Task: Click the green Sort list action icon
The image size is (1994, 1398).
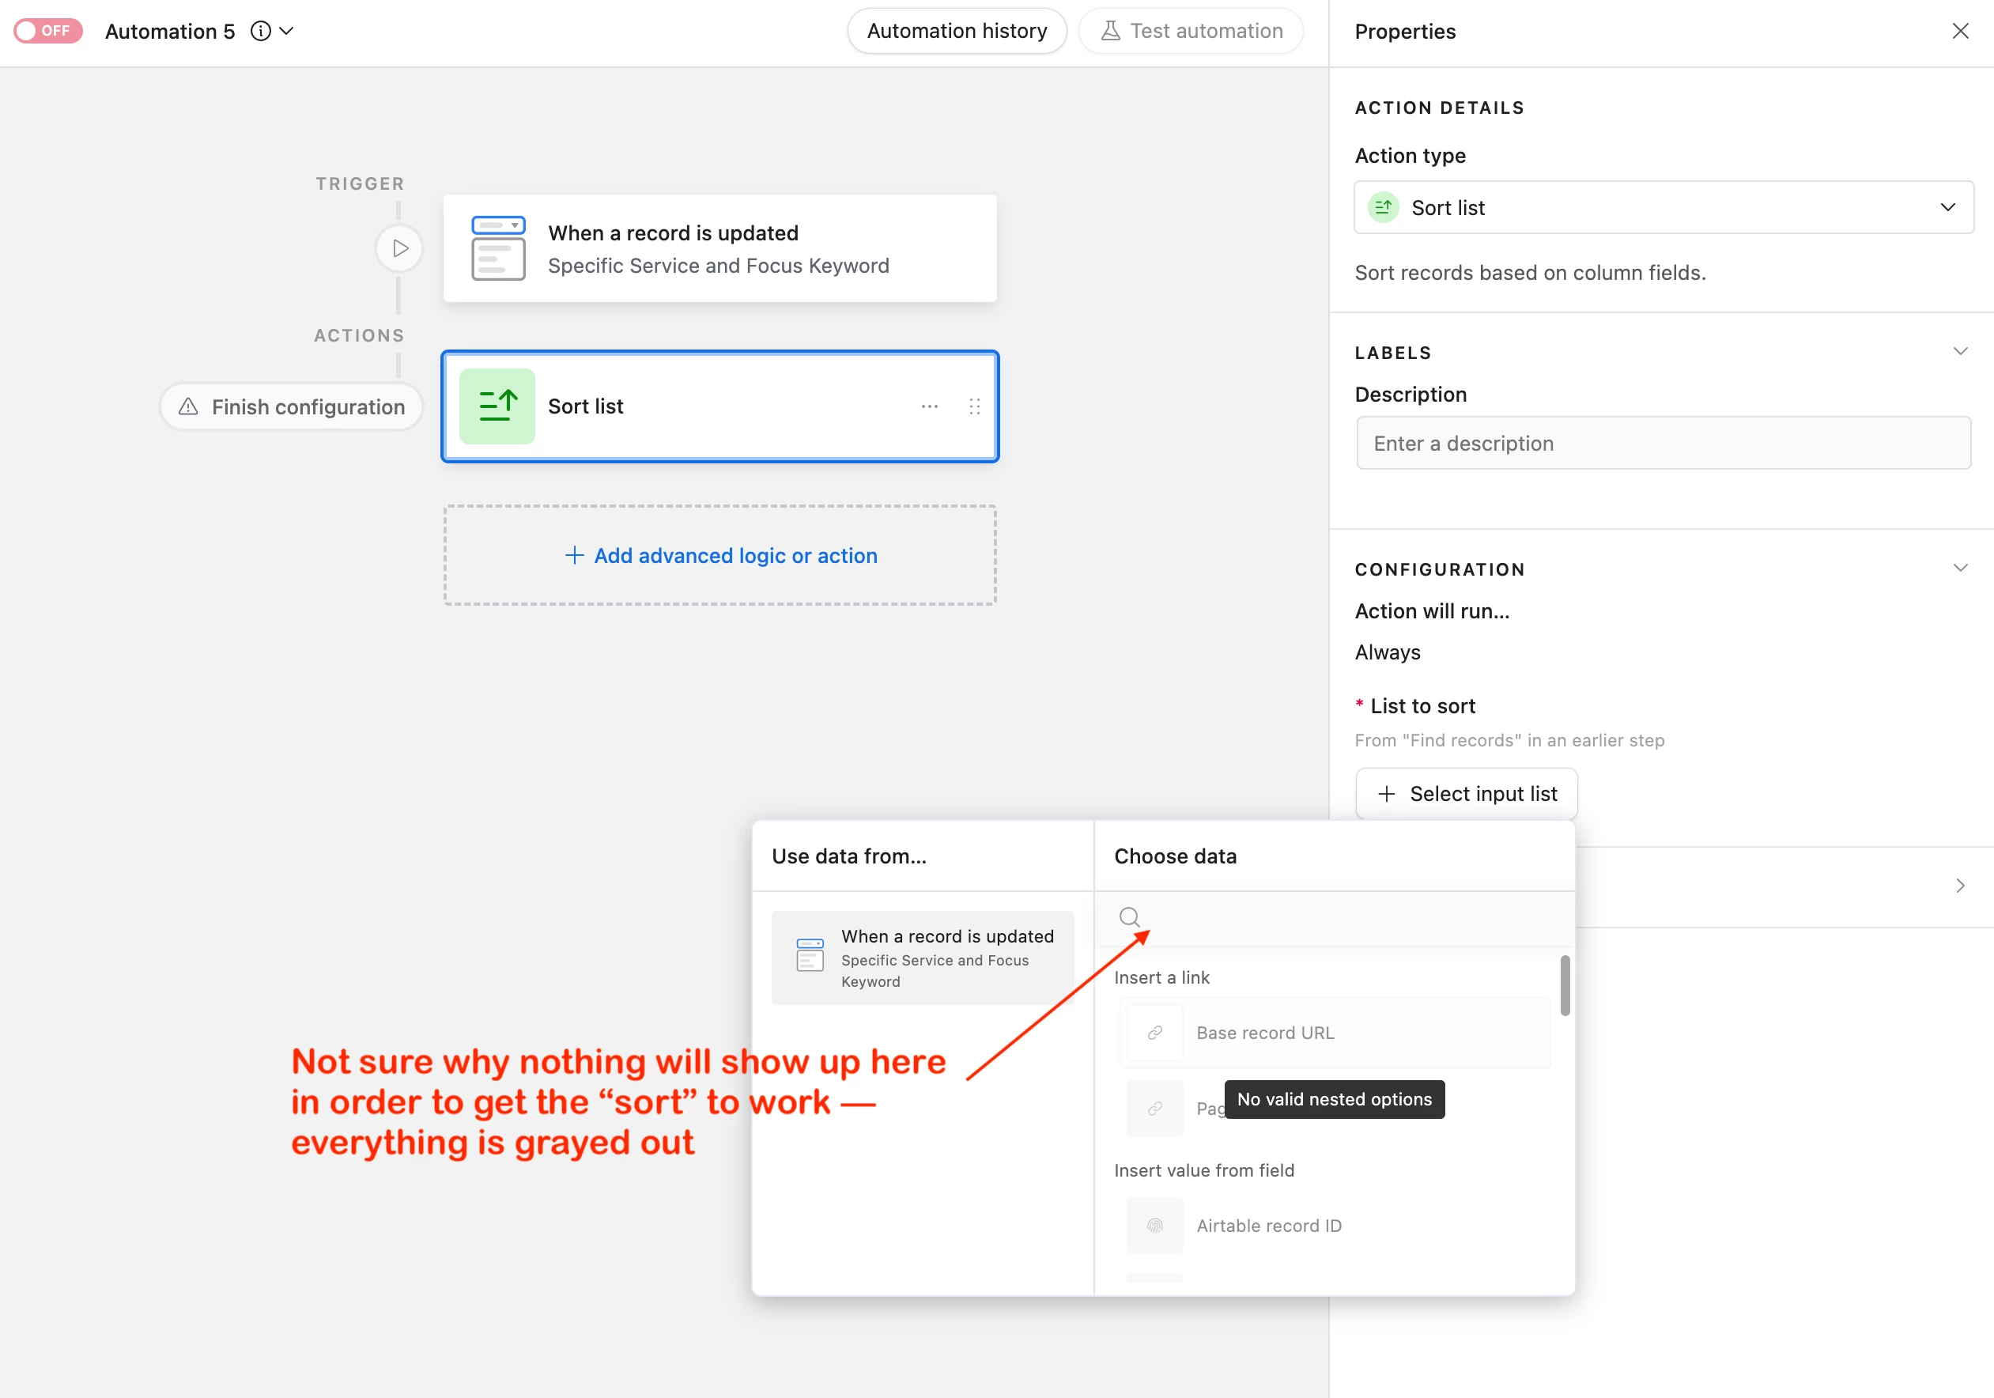Action: (497, 406)
